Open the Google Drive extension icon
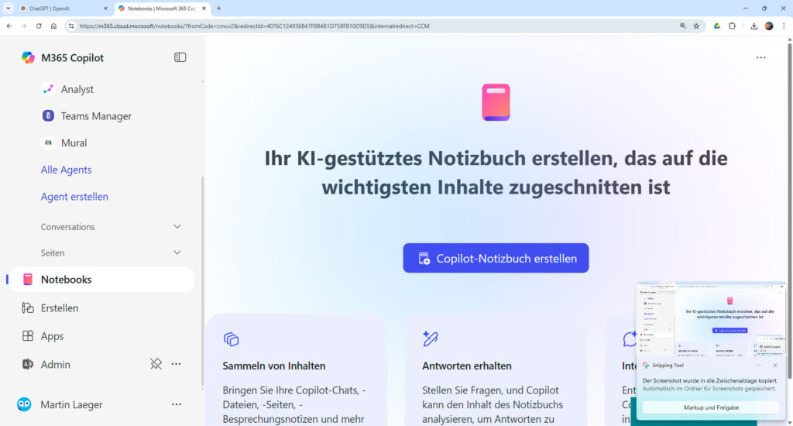The image size is (793, 426). [x=716, y=26]
